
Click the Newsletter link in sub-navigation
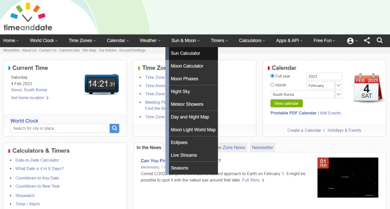[x=11, y=50]
